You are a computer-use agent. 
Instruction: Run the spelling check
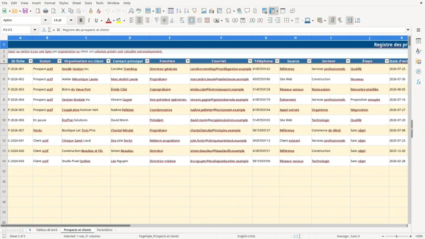coord(139,11)
